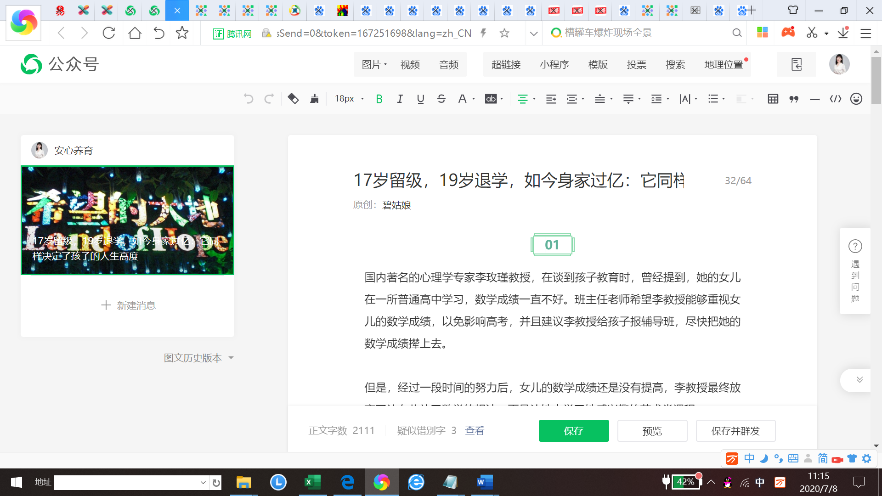Toggle italic text style
882x496 pixels.
pos(400,99)
